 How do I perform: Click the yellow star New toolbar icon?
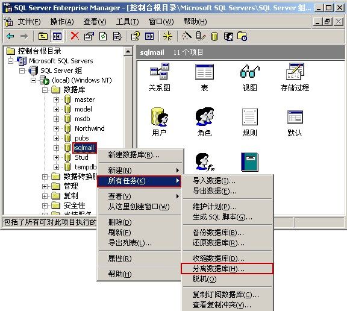point(167,36)
